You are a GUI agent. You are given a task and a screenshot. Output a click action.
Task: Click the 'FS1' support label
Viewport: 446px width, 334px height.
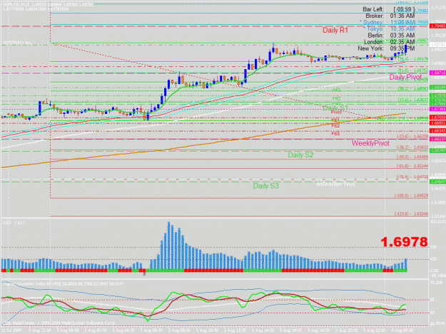coord(335,120)
